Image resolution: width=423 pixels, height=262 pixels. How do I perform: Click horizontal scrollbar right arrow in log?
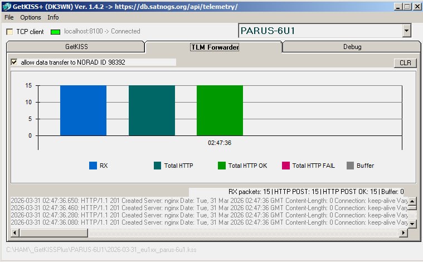point(404,232)
